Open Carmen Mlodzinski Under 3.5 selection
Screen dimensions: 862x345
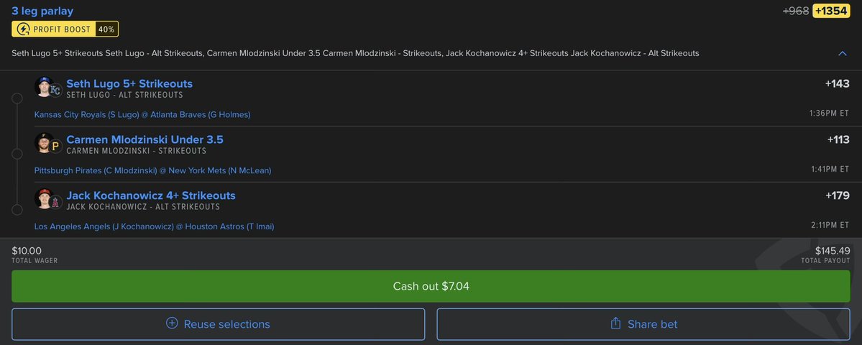point(145,139)
